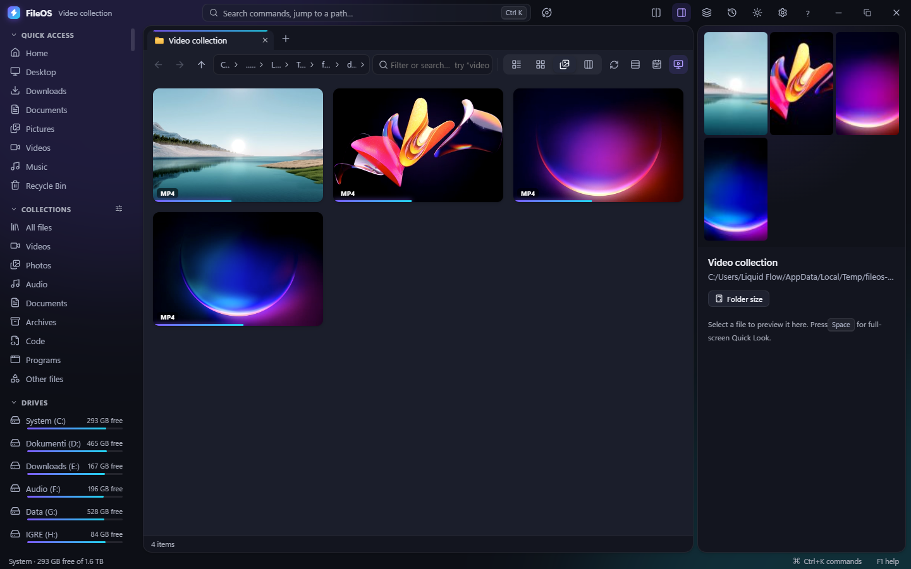Open the layers stack icon in title bar
The height and width of the screenshot is (569, 911).
pyautogui.click(x=707, y=13)
